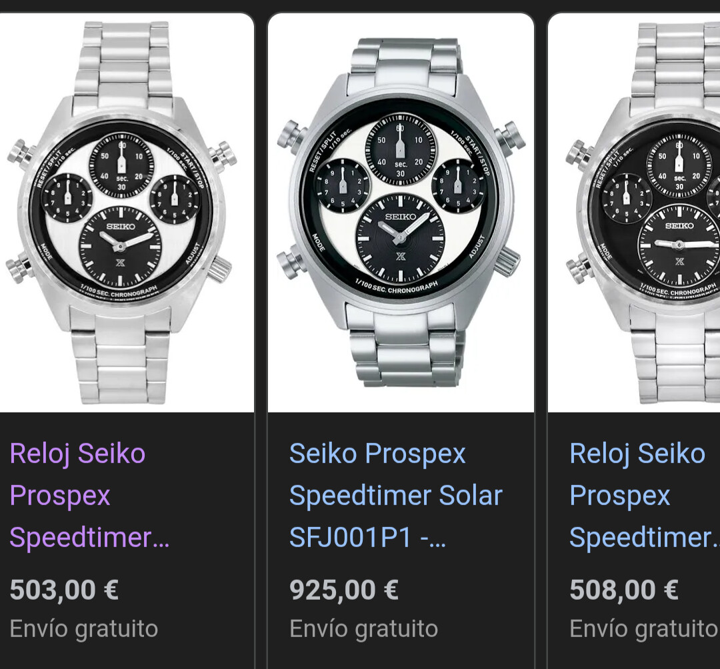Screen dimensions: 720x669
Task: Open the white-dial watch image priced 503,00 €
Action: pyautogui.click(x=120, y=213)
